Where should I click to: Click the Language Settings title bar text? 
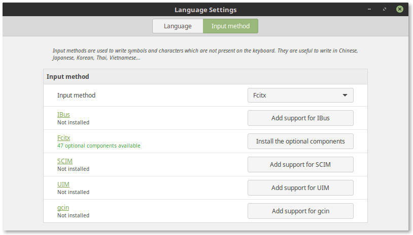click(205, 10)
